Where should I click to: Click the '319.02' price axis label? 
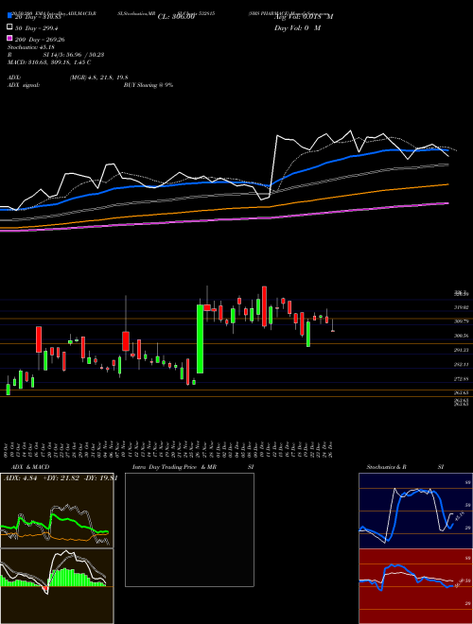click(461, 307)
